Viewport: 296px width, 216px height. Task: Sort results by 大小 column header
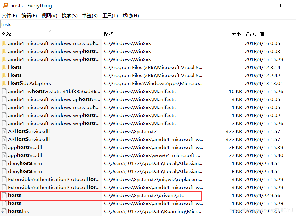[x=223, y=34]
